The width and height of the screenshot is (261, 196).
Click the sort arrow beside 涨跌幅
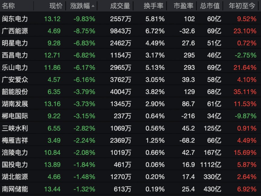click(93, 6)
